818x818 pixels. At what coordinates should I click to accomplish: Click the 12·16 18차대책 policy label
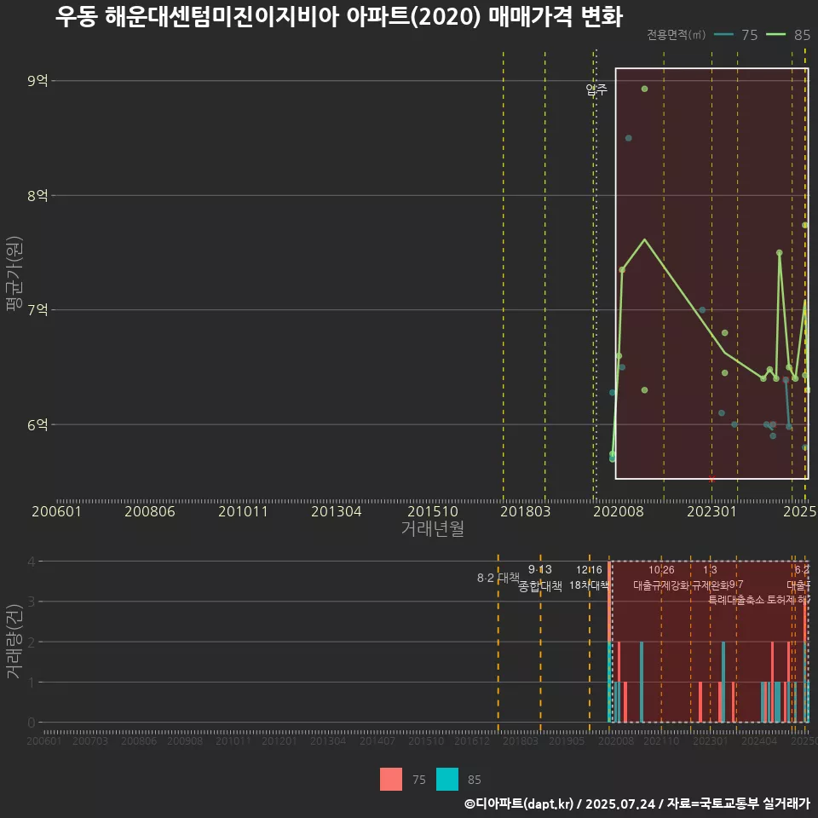tap(589, 578)
